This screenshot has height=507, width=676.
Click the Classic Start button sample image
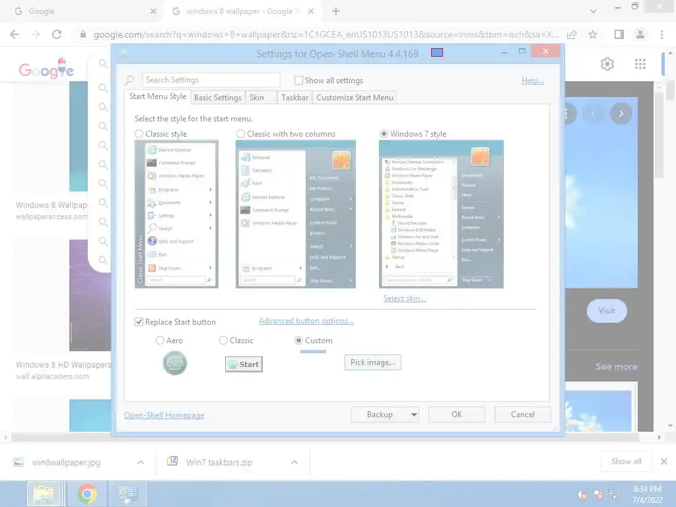[x=244, y=364]
